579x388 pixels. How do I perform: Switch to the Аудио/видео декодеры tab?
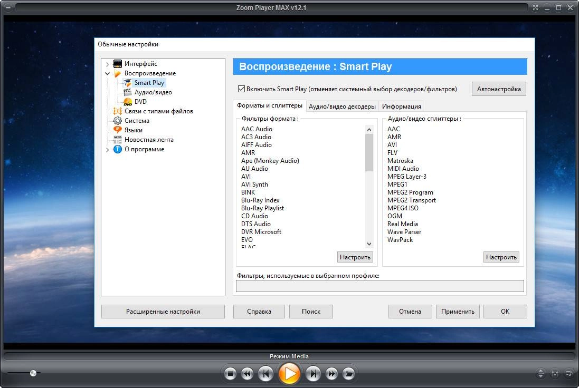[x=342, y=106]
